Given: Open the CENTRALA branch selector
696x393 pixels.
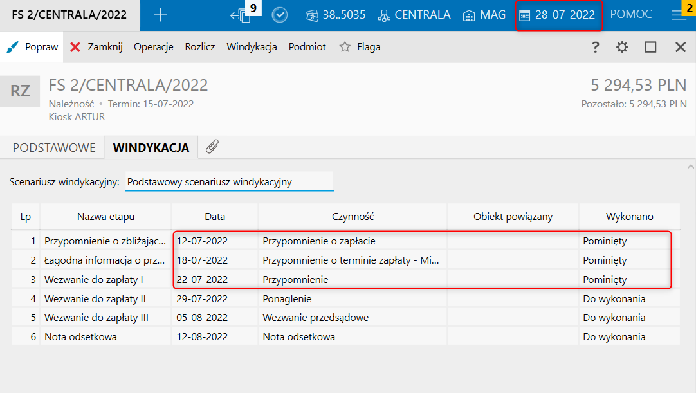Looking at the screenshot, I should [x=414, y=15].
